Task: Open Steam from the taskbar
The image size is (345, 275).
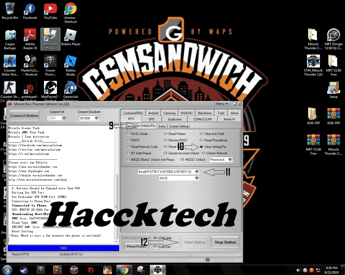Action: (x=24, y=270)
